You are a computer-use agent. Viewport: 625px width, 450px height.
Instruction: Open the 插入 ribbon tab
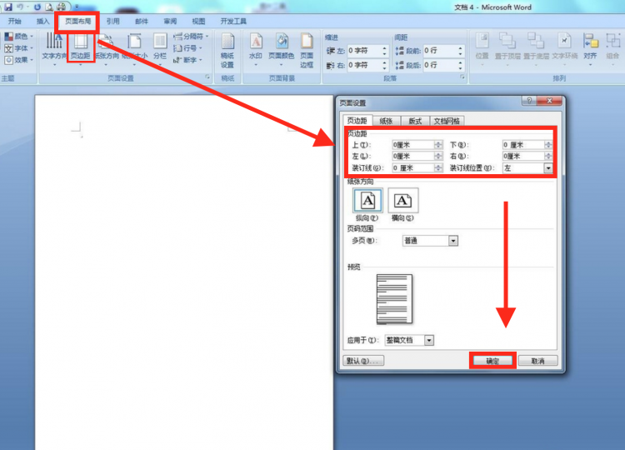click(42, 21)
